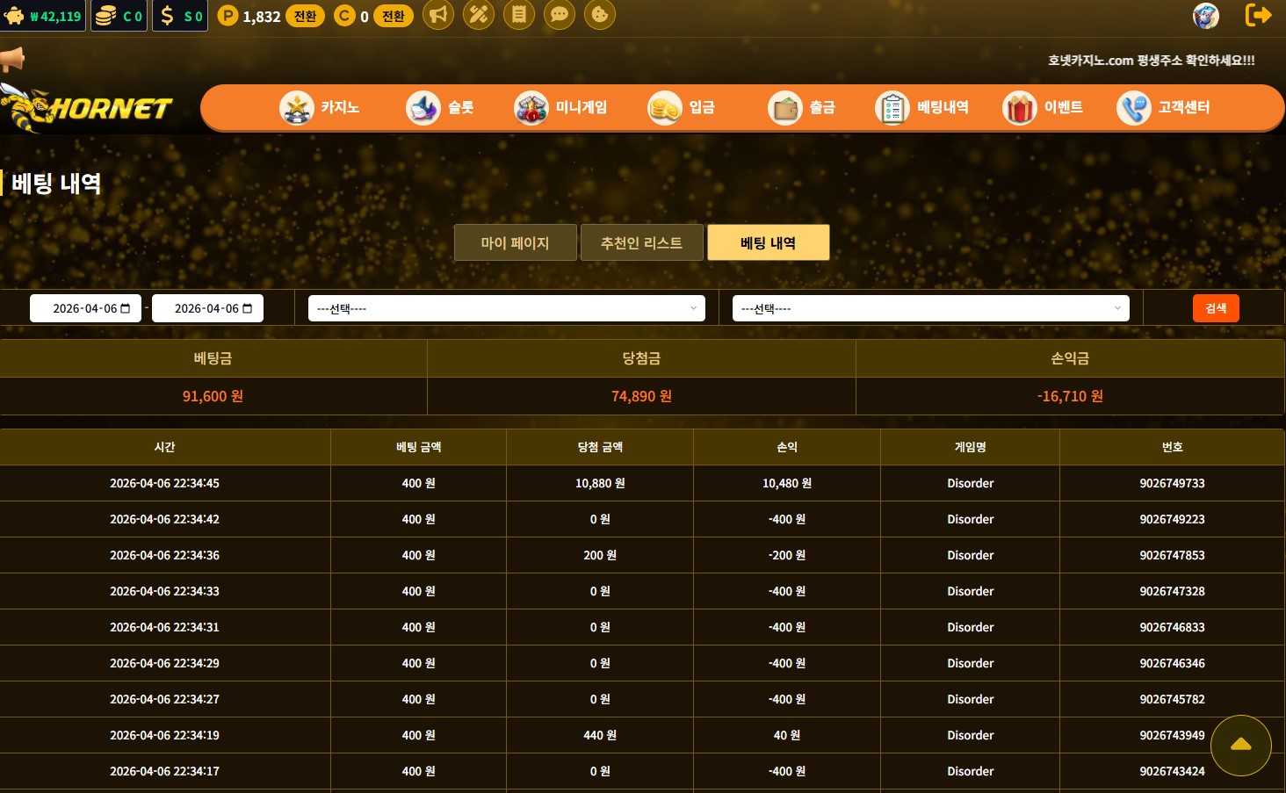The width and height of the screenshot is (1286, 793).
Task: Open the chat bubble messages icon
Action: coord(560,15)
